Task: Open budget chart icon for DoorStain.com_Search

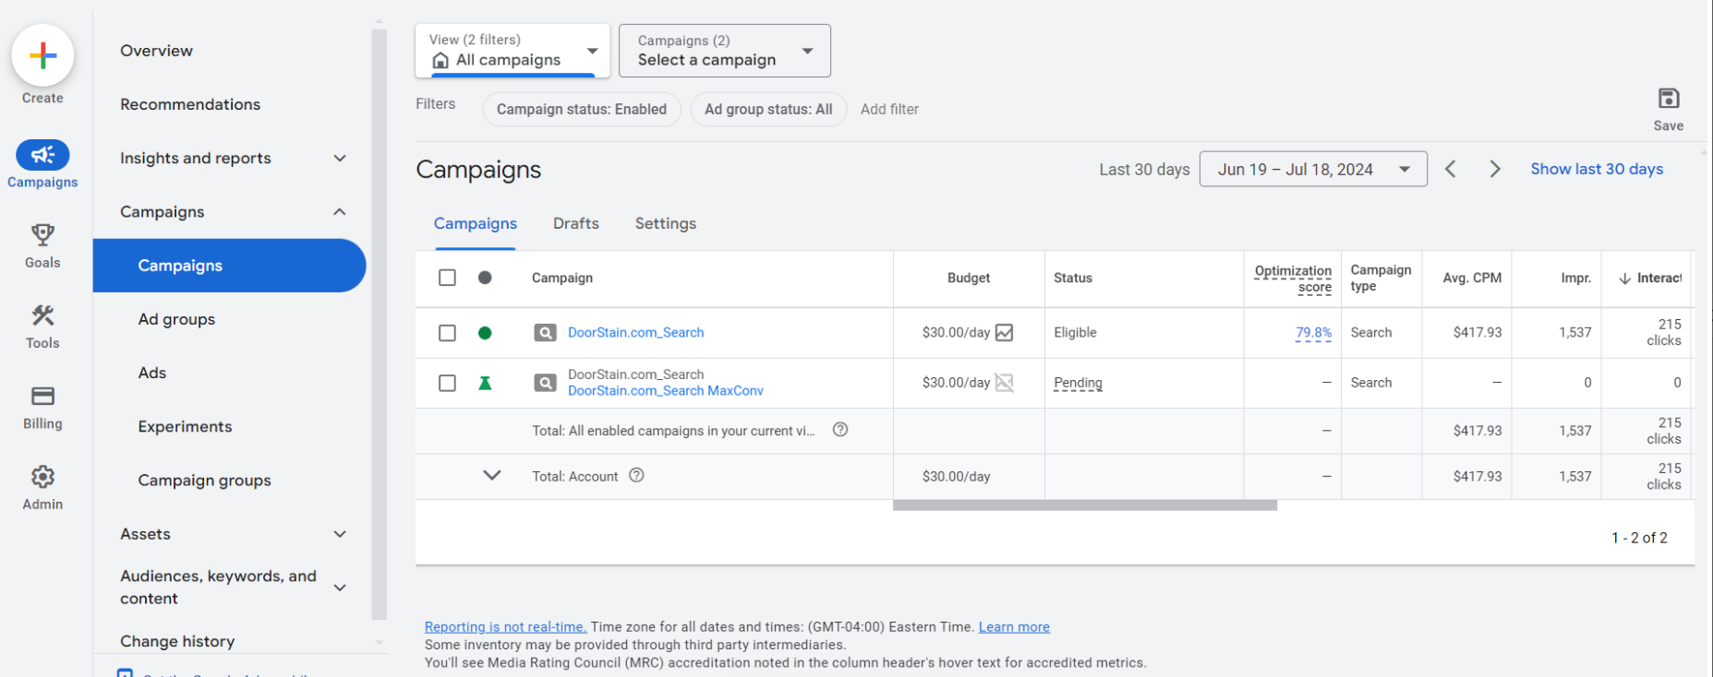Action: [x=1005, y=333]
